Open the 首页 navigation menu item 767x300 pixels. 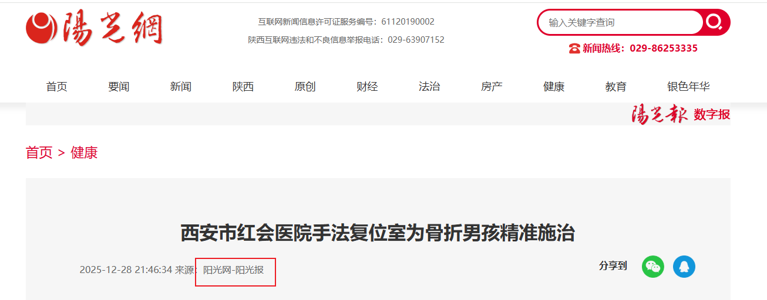(57, 87)
